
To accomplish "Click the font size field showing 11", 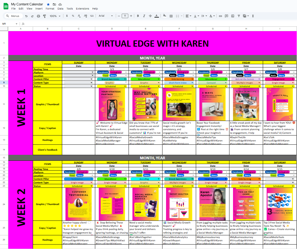I will coord(125,16).
